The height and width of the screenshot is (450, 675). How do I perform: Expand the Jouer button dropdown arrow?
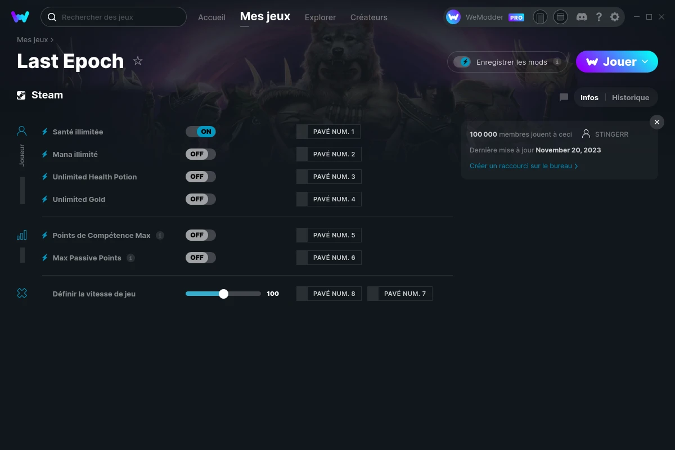point(645,61)
